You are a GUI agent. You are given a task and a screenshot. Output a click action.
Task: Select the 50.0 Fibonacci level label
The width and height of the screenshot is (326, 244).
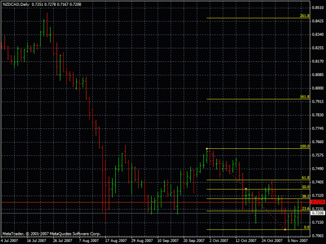(x=306, y=187)
